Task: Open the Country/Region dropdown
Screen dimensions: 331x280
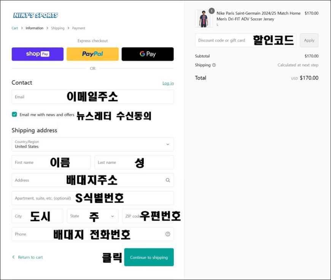Action: (93, 144)
